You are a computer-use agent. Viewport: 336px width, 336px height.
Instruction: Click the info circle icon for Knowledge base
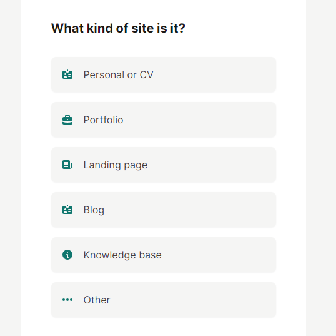(x=67, y=255)
